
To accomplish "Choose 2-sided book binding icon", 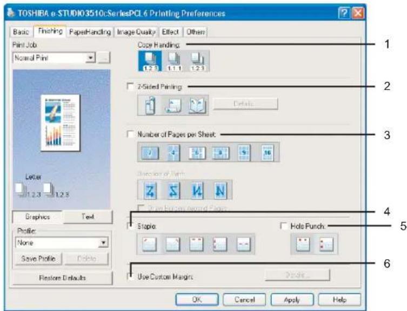I will [150, 105].
